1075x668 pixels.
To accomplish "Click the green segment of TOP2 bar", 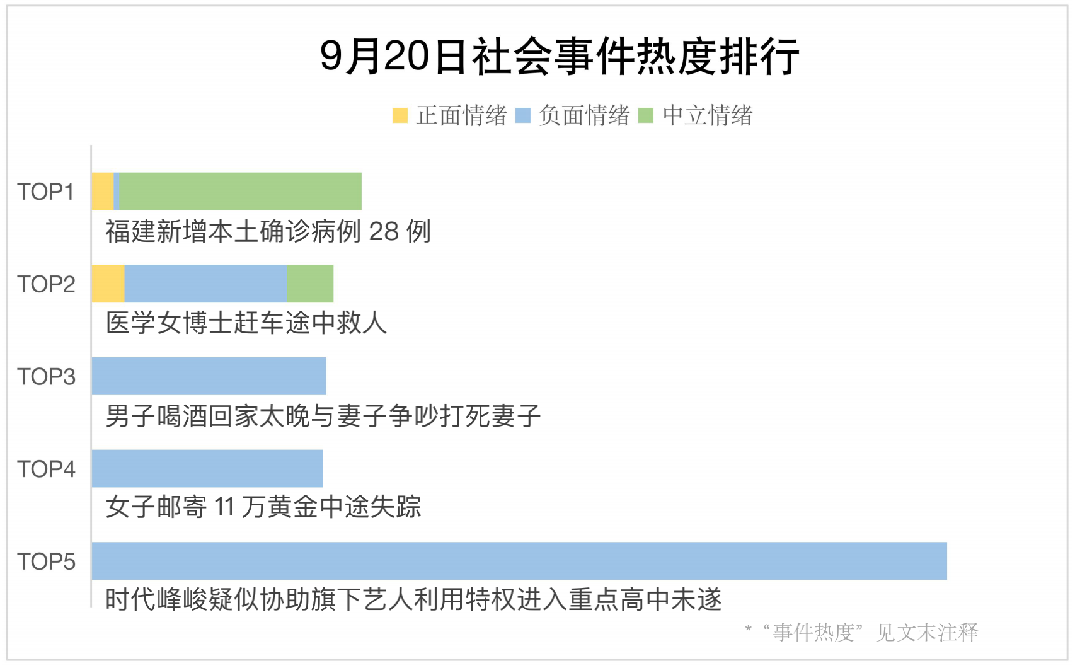I will click(x=310, y=284).
